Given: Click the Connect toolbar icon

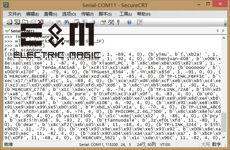Looking at the screenshot, I should coord(9,22).
